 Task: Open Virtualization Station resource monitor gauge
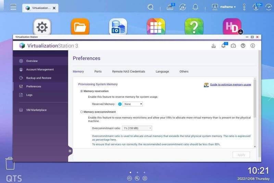click(233, 46)
